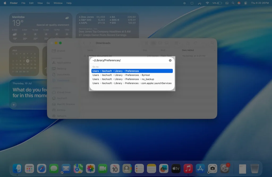Clear the path field using the X button

point(170,60)
